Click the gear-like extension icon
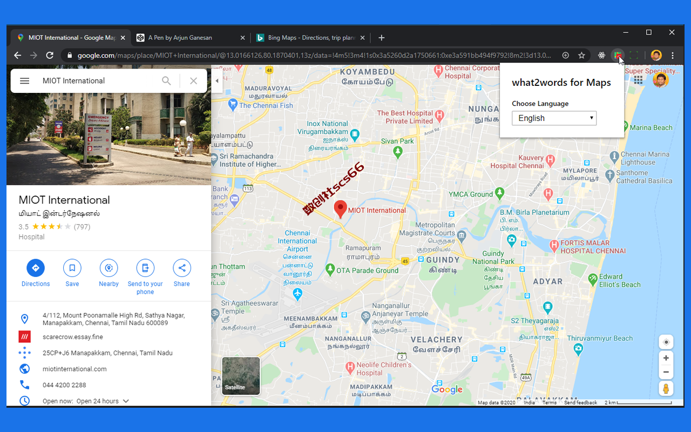The width and height of the screenshot is (691, 432). click(x=601, y=55)
